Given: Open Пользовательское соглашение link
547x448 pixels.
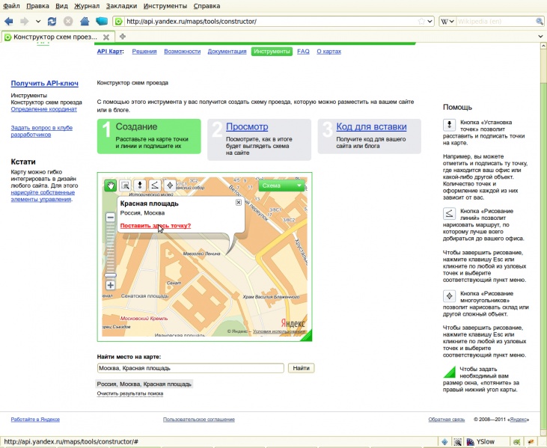Looking at the screenshot, I should [x=199, y=420].
